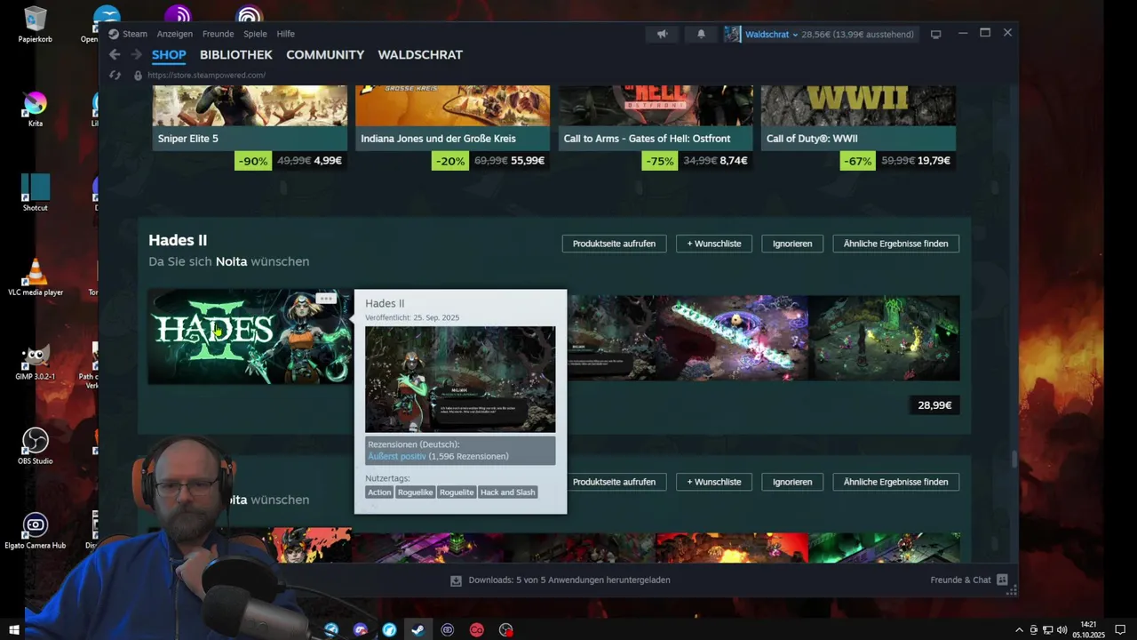Image resolution: width=1137 pixels, height=640 pixels.
Task: Switch to the COMMUNITY tab
Action: 325,54
